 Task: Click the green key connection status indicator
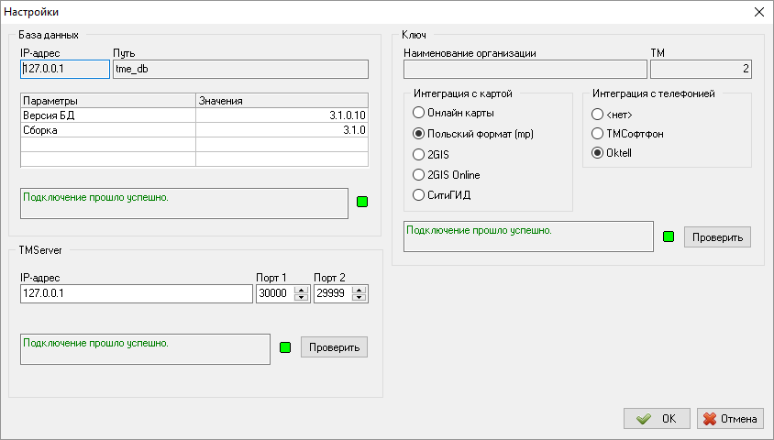tap(668, 236)
